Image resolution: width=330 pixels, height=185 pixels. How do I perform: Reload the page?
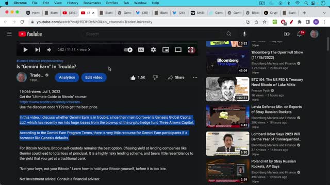[x=22, y=22]
